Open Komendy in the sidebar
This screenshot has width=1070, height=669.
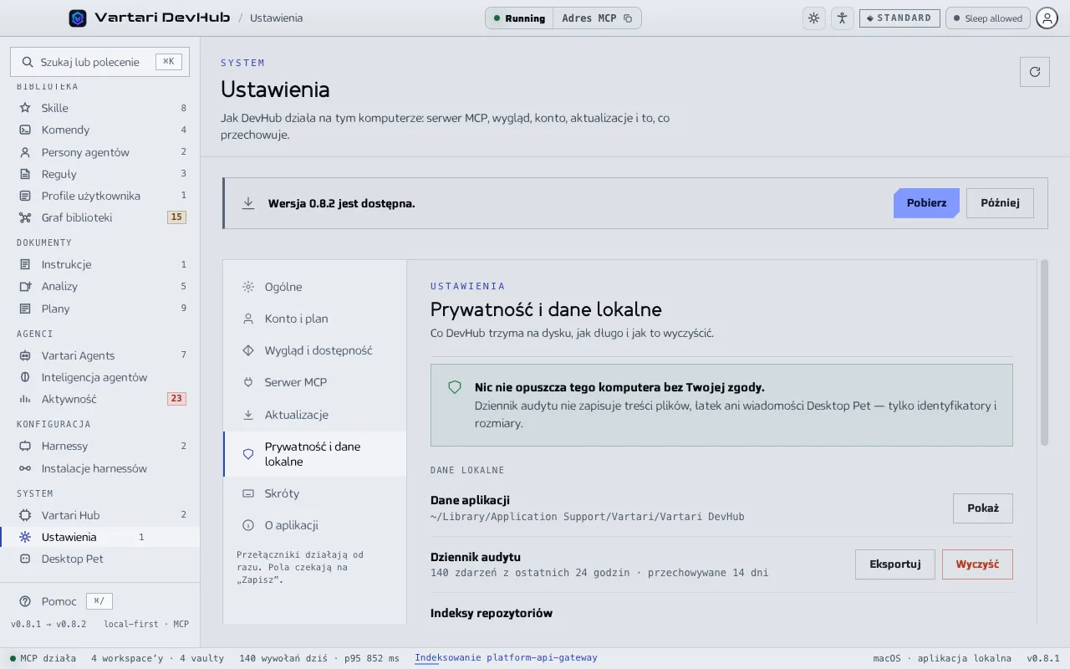coord(100,130)
